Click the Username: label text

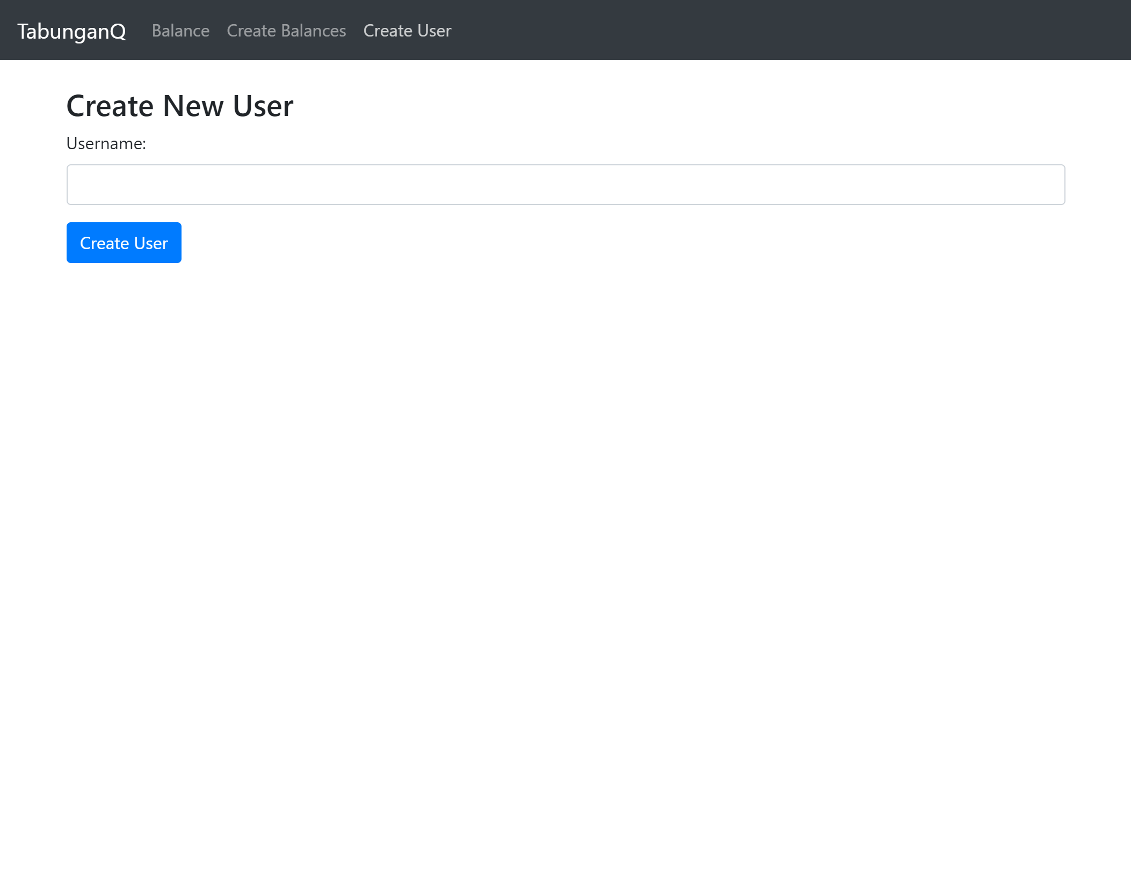coord(106,143)
